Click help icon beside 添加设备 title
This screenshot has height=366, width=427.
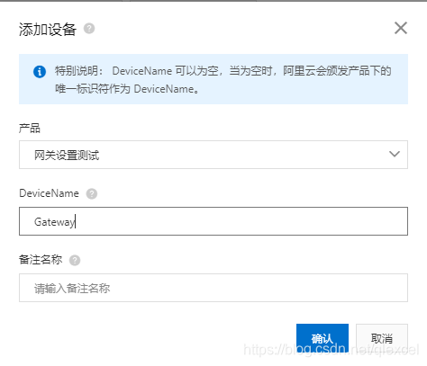click(x=89, y=29)
